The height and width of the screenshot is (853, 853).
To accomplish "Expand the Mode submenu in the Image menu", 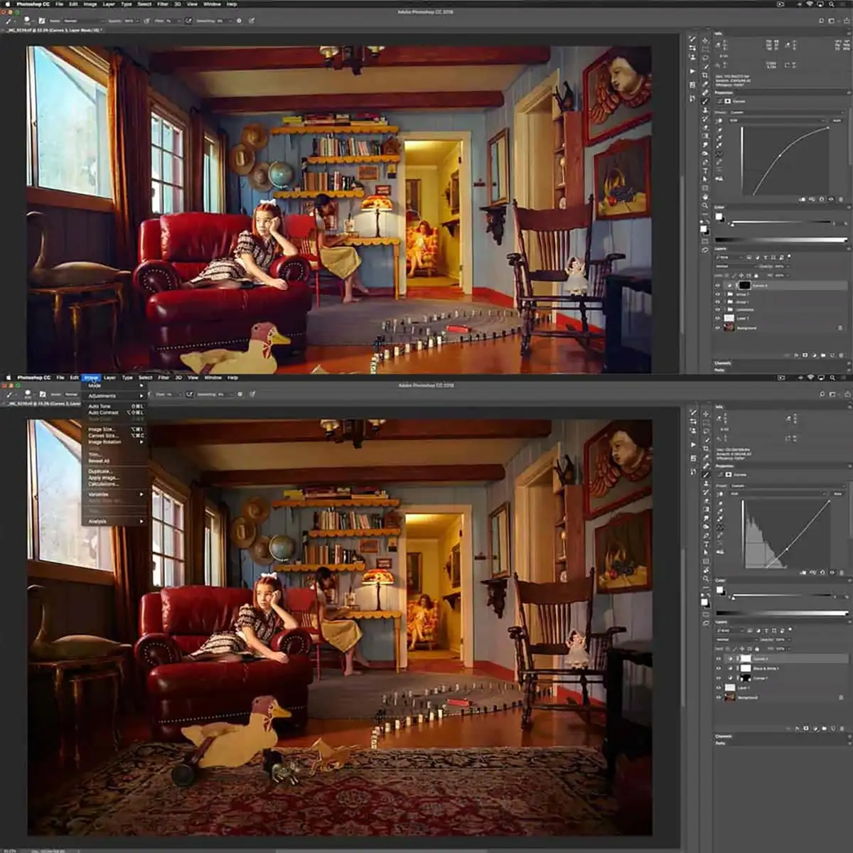I will click(x=114, y=386).
